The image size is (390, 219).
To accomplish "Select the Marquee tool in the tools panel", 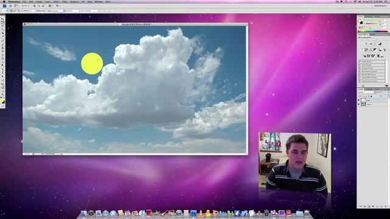I will 2,23.
